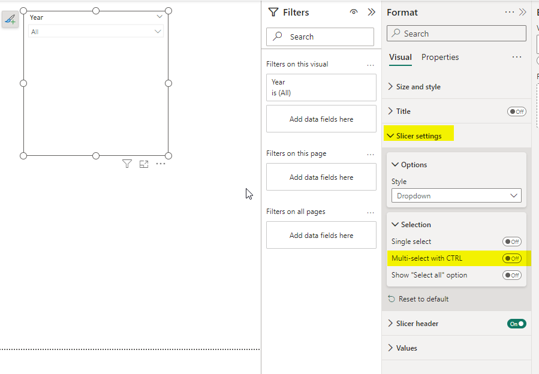Click the format painter brush icon
The image size is (539, 374).
10,19
